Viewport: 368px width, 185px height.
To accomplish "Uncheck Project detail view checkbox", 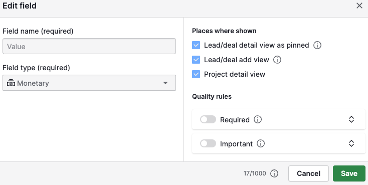I will click(x=196, y=74).
